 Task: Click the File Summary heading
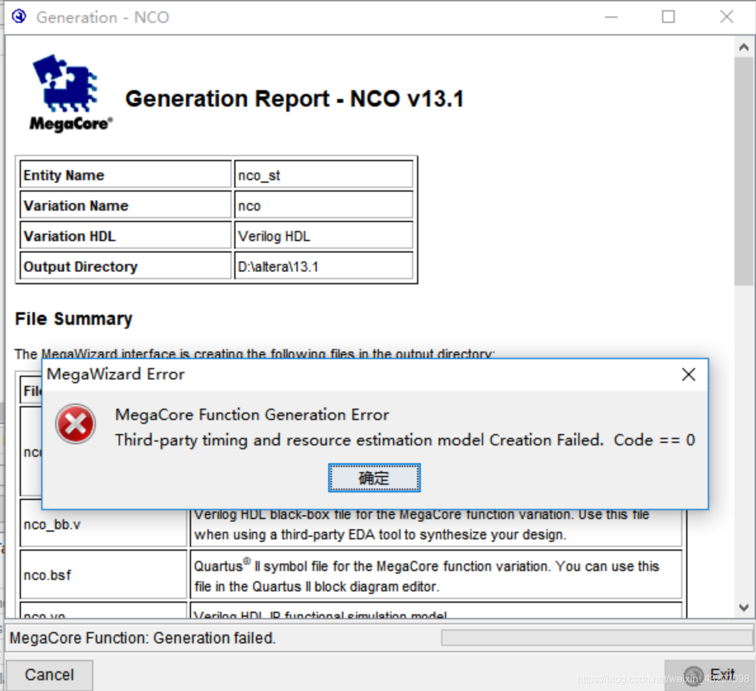tap(73, 319)
